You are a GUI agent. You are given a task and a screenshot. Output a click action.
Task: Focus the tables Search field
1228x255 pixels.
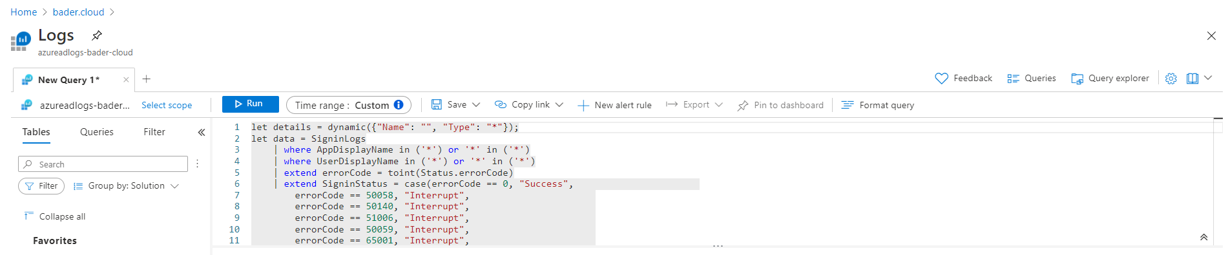click(x=103, y=164)
